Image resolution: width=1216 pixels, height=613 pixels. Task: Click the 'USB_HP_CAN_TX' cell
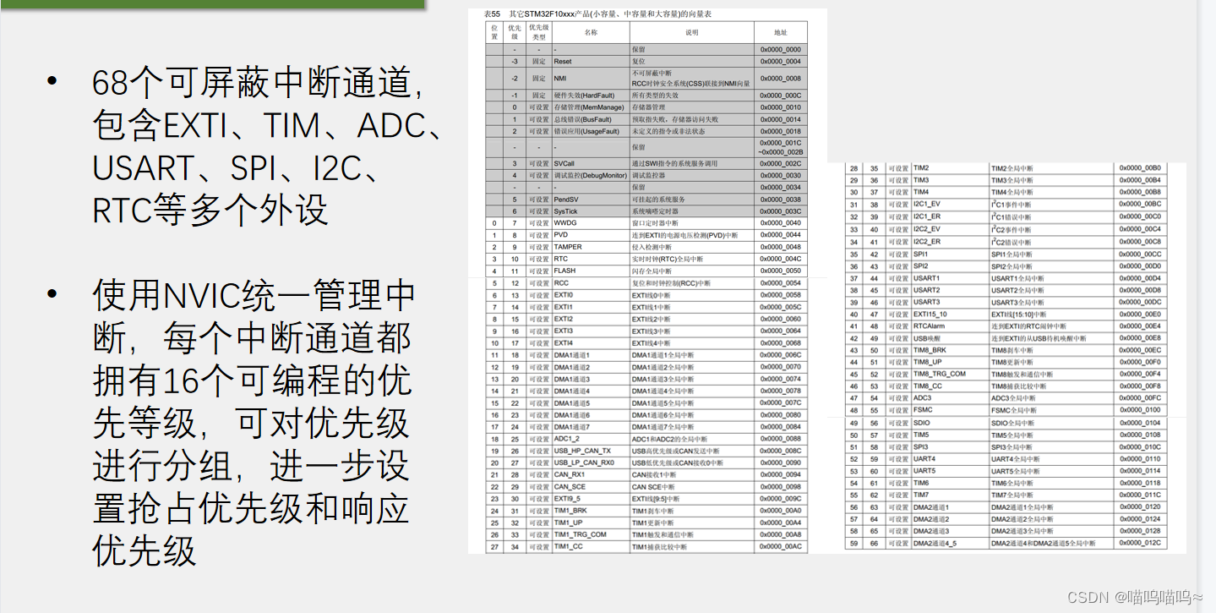click(591, 451)
